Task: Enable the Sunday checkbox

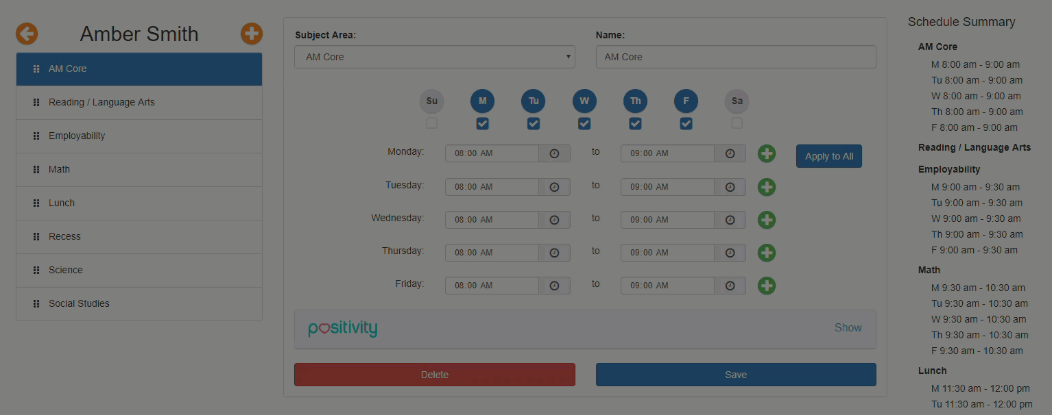Action: point(431,123)
